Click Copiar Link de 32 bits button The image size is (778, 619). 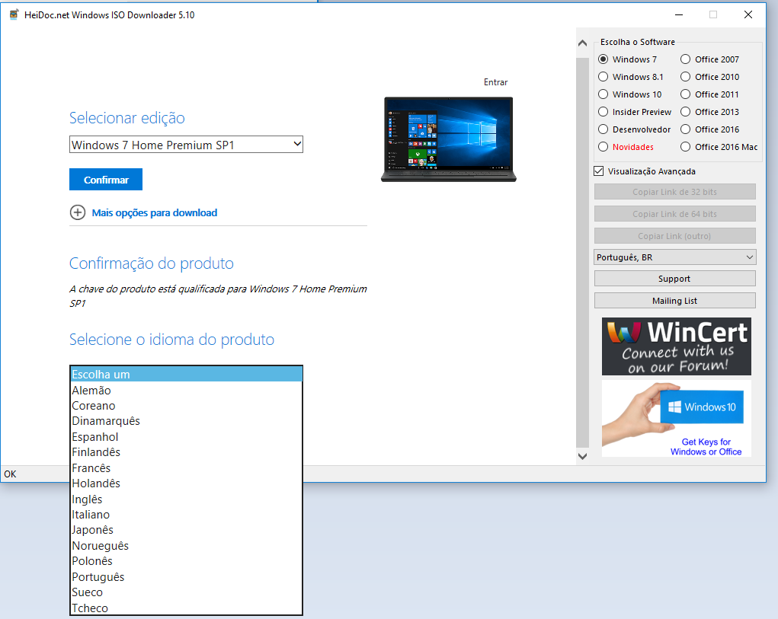[x=675, y=192]
